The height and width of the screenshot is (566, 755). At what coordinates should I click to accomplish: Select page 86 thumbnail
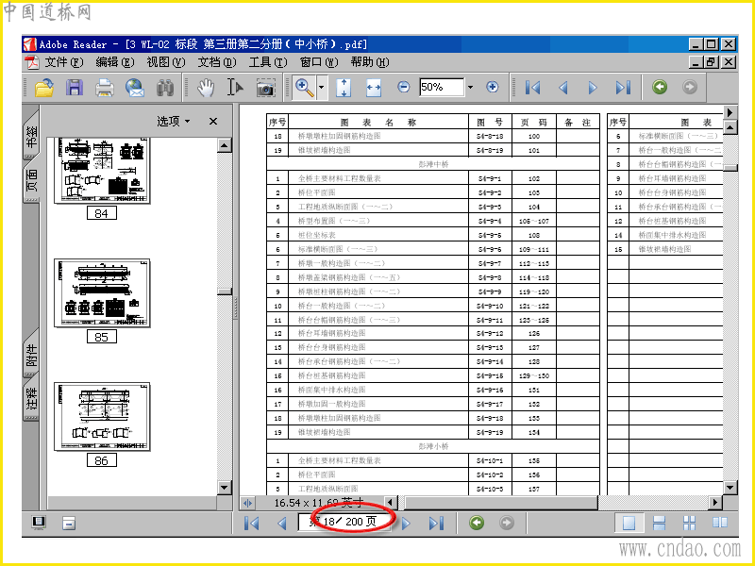pyautogui.click(x=102, y=417)
